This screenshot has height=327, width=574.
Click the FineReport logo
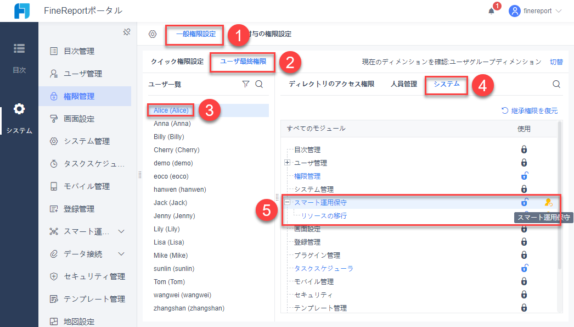tap(22, 11)
